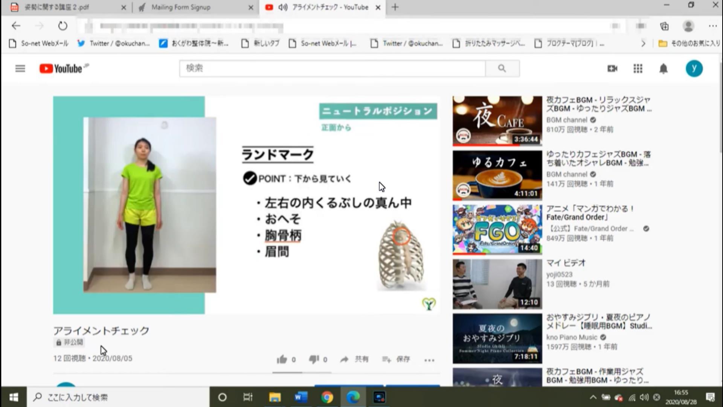723x407 pixels.
Task: Open the YouTube hamburger guide menu
Action: click(20, 69)
